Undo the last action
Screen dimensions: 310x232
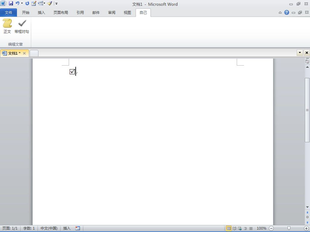pos(17,3)
